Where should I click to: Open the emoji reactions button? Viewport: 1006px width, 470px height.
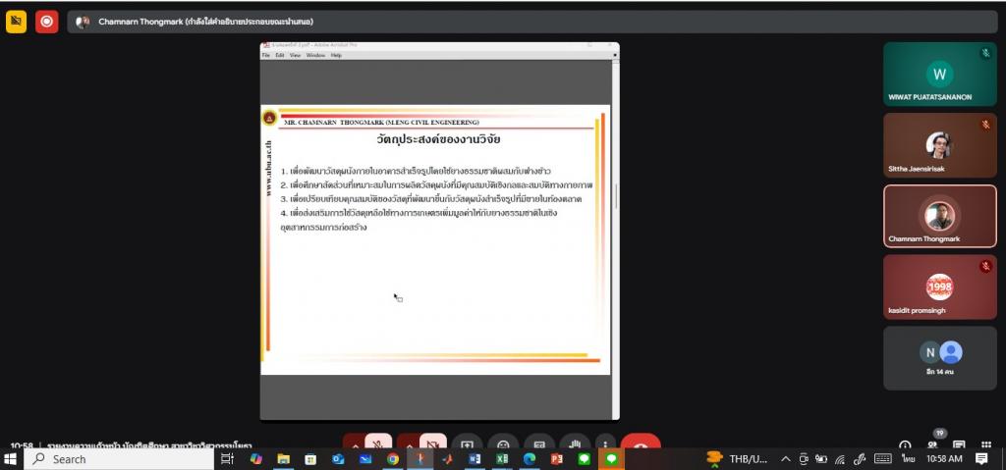tap(503, 444)
